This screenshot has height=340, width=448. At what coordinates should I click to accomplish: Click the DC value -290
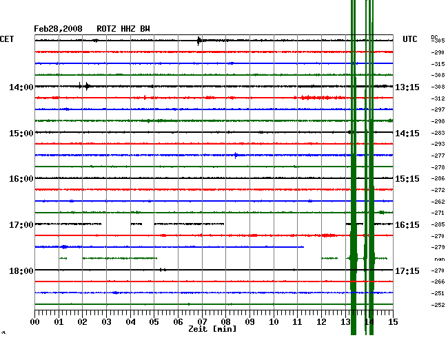tap(438, 52)
